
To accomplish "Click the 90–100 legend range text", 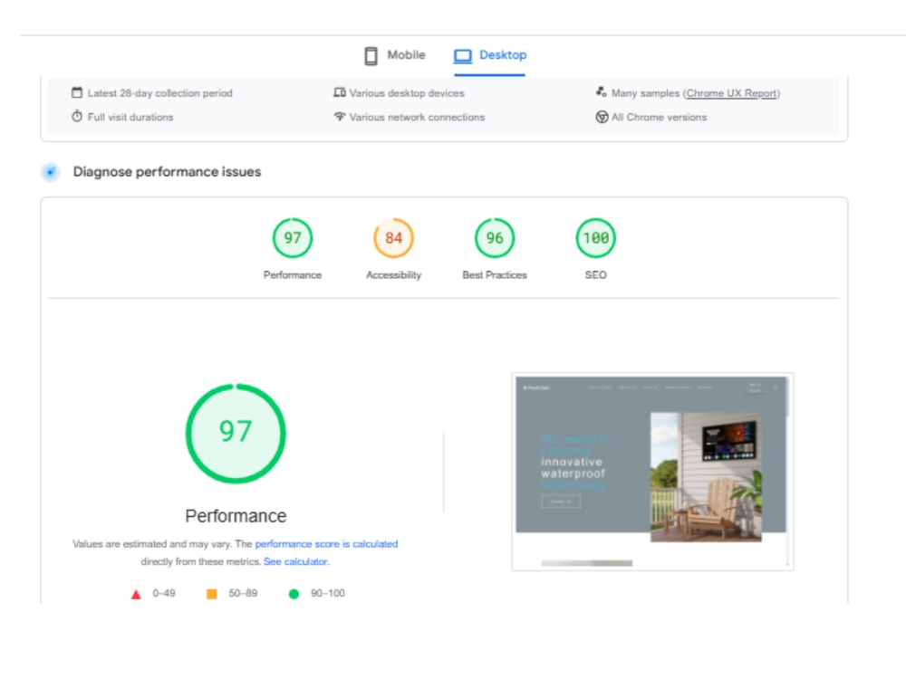I will pyautogui.click(x=328, y=594).
